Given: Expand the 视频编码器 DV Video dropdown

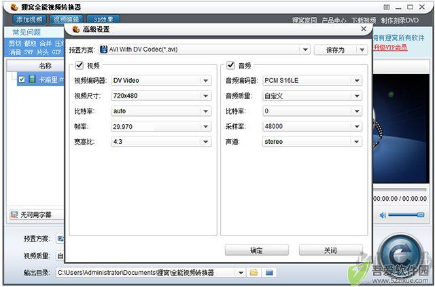Looking at the screenshot, I should coord(205,81).
